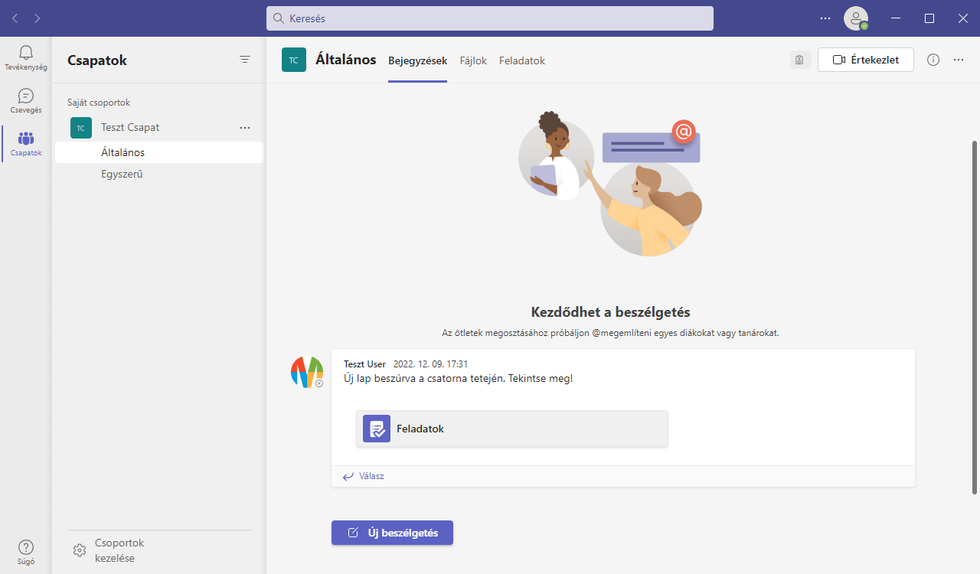
Task: Select the Csapatok teams icon in sidebar
Action: coord(26,139)
